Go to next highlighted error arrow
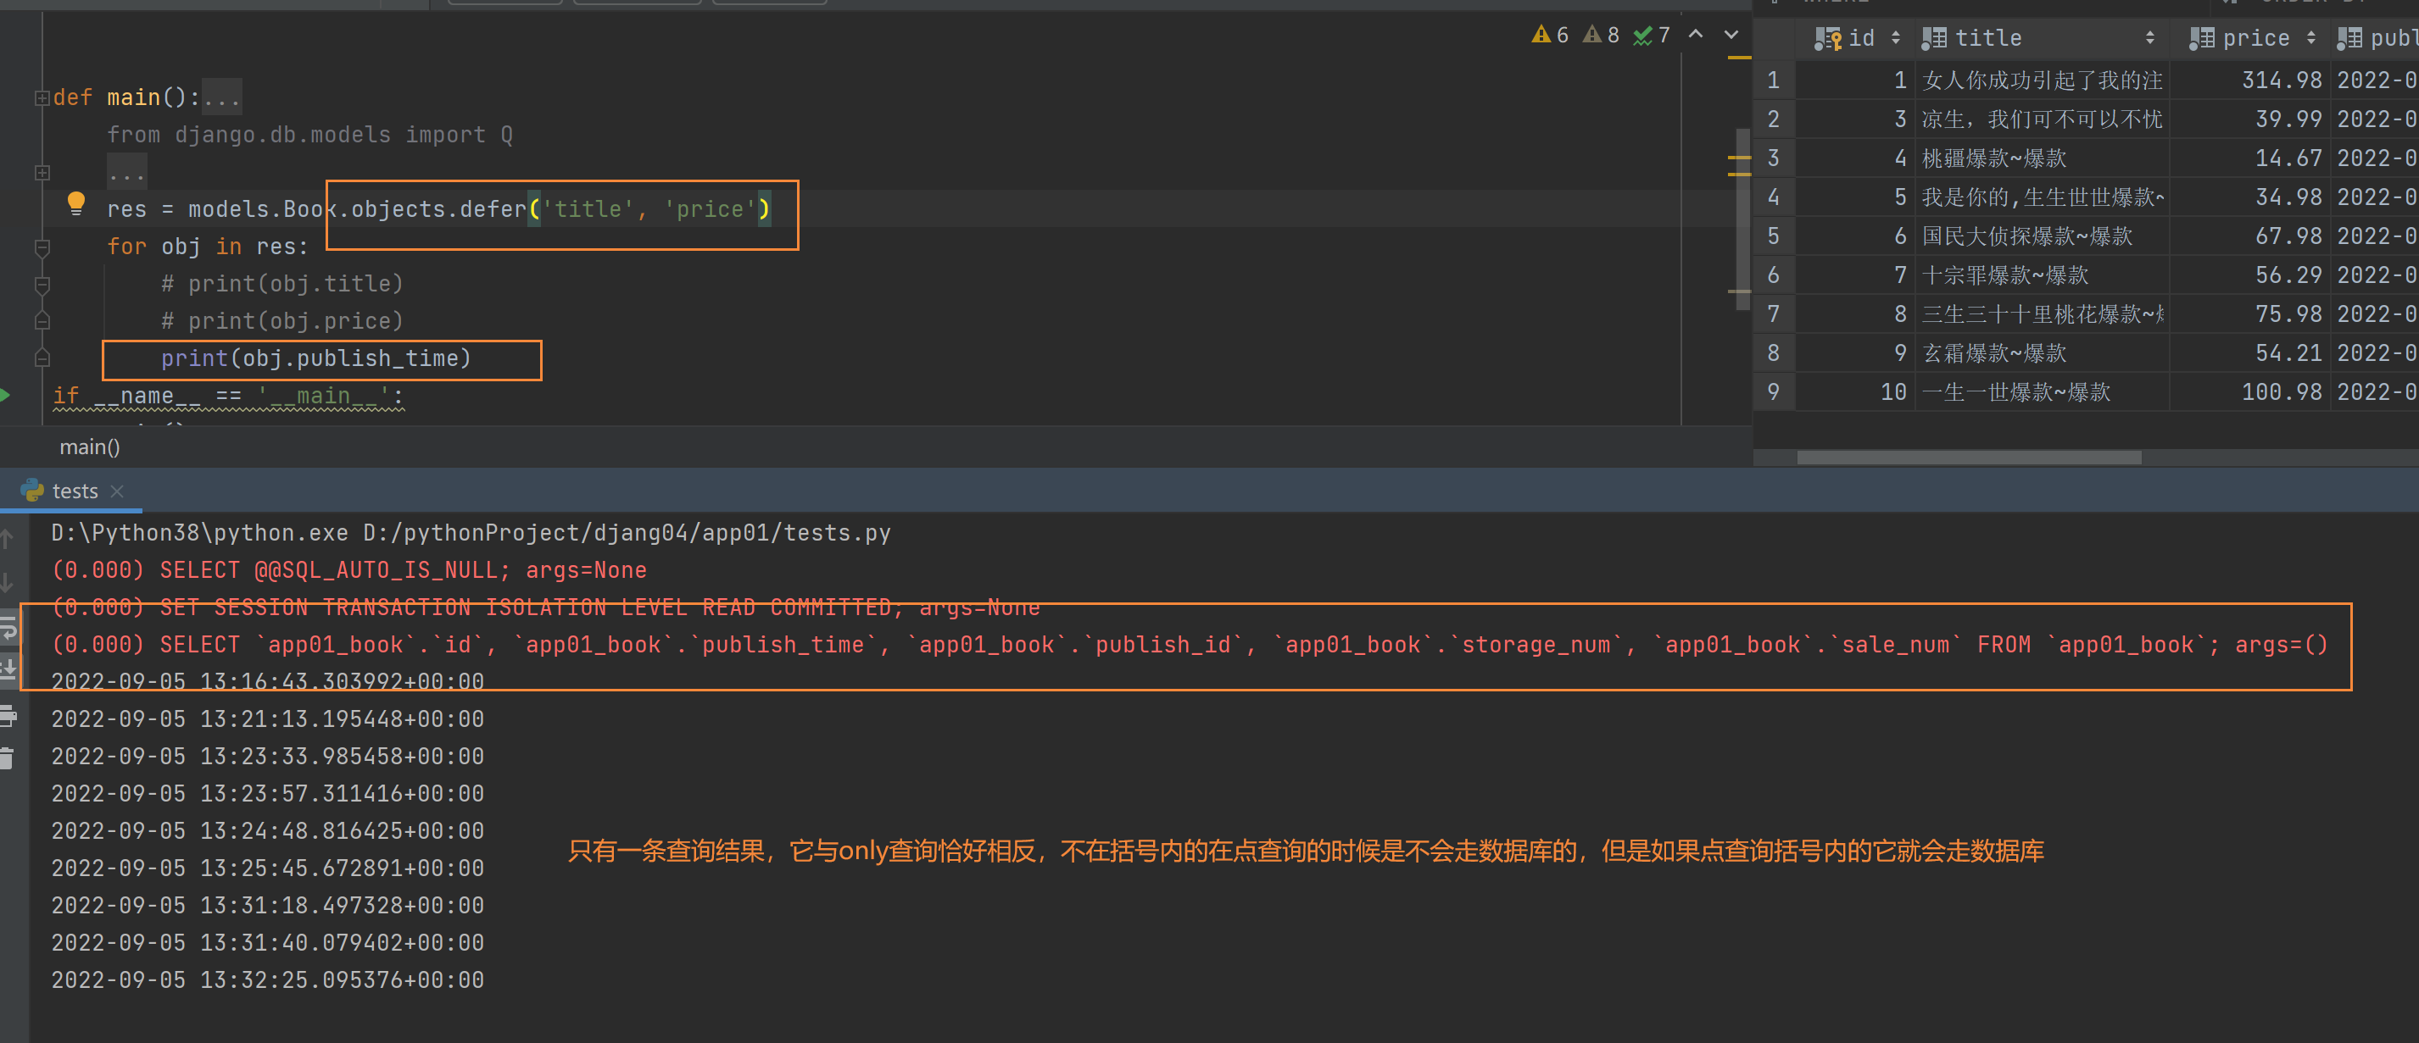2419x1043 pixels. pos(1731,35)
